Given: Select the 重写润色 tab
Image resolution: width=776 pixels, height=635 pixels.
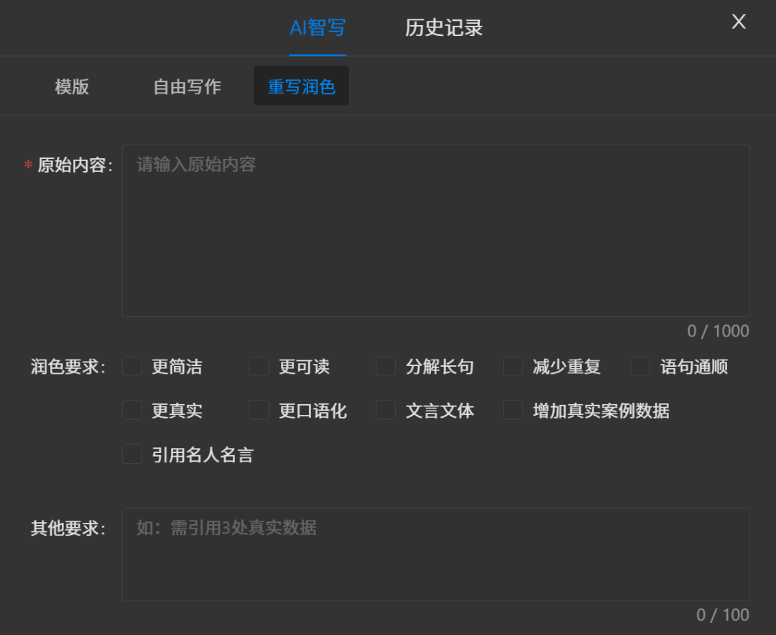Looking at the screenshot, I should (x=301, y=86).
